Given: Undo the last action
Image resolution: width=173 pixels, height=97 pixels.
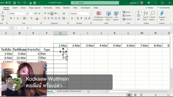Looking at the screenshot, I should [19, 3].
